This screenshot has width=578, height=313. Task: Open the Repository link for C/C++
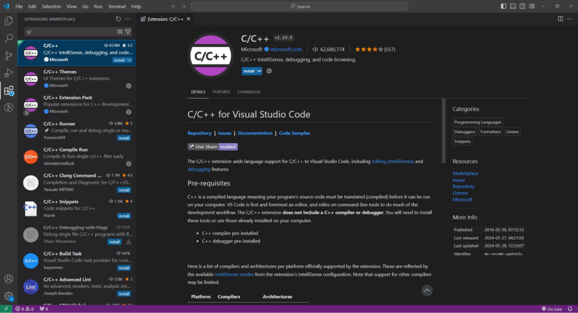coord(199,133)
